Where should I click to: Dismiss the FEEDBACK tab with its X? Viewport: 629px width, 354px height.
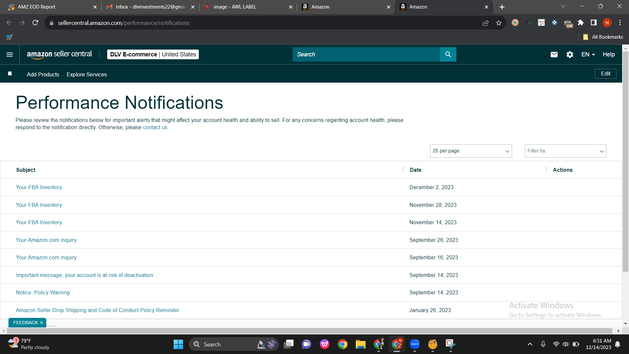pyautogui.click(x=42, y=323)
